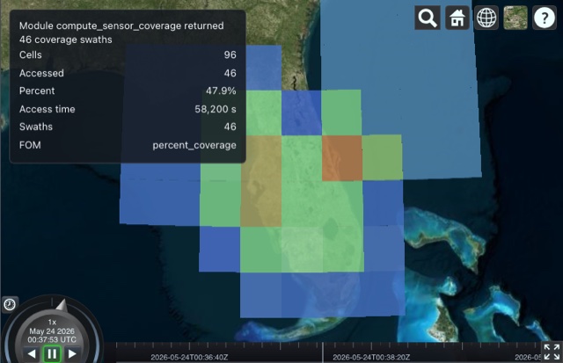
Task: Click the 00:37:53 UTC time readout
Action: pyautogui.click(x=52, y=339)
